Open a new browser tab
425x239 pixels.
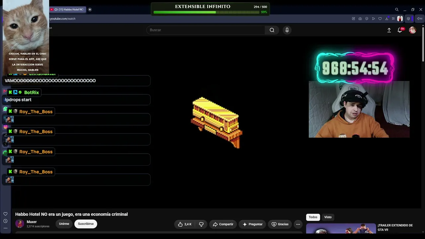90,9
